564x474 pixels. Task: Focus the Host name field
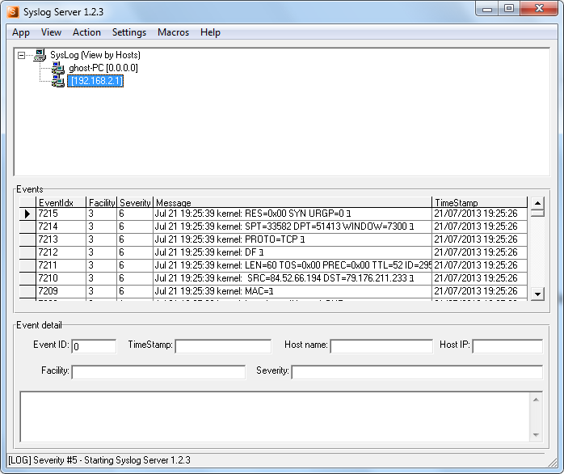[381, 346]
